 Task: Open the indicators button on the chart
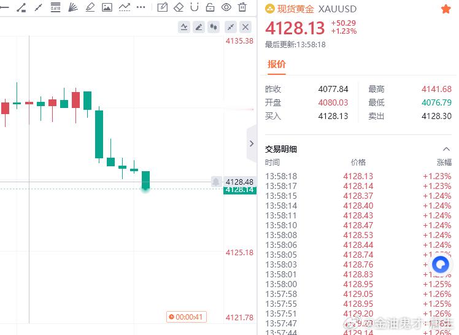click(x=184, y=27)
